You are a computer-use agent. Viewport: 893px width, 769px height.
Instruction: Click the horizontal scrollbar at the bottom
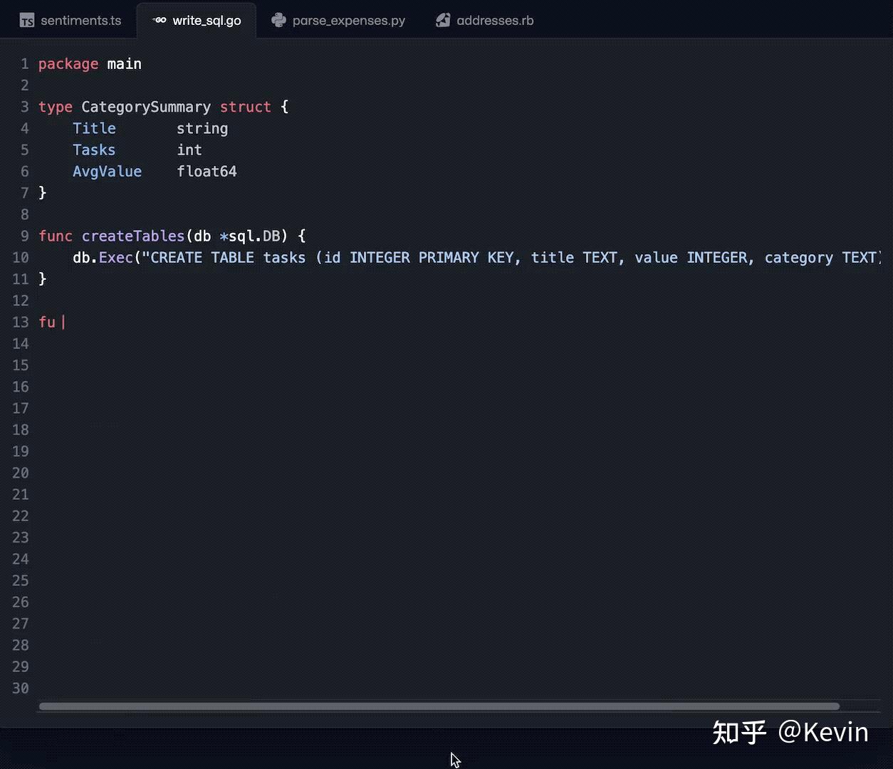click(438, 706)
